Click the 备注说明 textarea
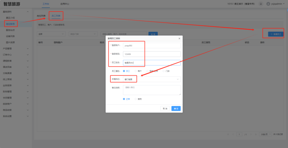 (152, 90)
